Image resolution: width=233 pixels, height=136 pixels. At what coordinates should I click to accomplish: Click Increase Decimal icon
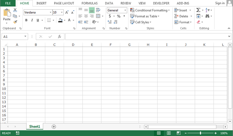coord(110,22)
